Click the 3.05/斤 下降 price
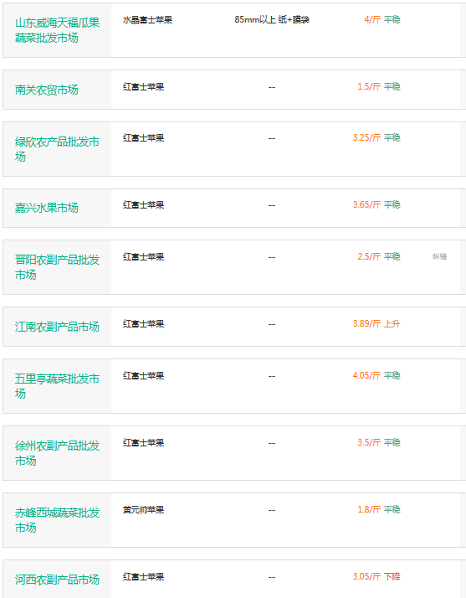Image resolution: width=466 pixels, height=598 pixels. 376,576
